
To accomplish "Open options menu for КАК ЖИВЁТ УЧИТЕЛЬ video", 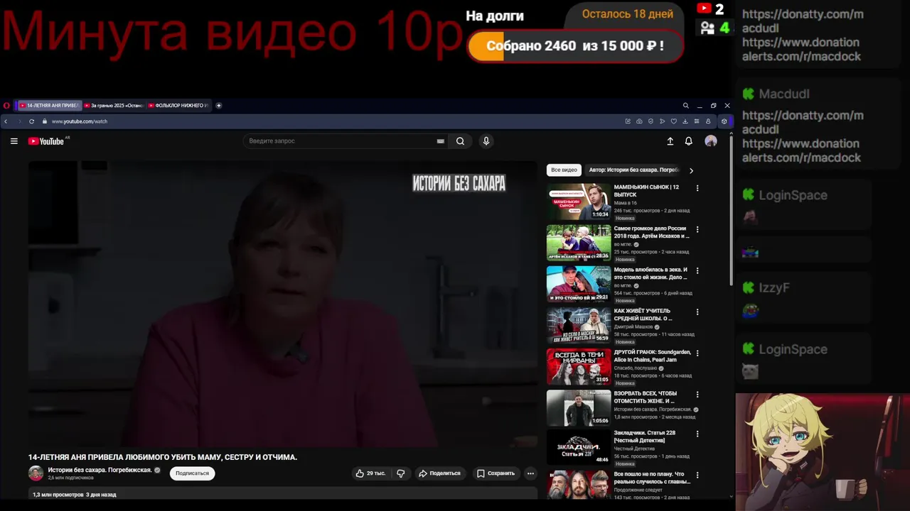I will tap(697, 312).
